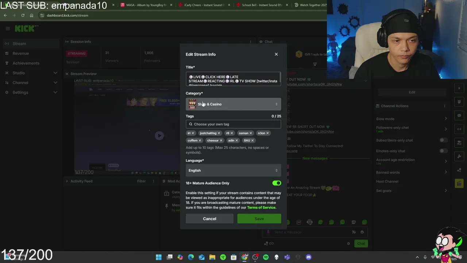Select the highlighted clapperboard icon in right sidebar
Image resolution: width=467 pixels, height=263 pixels.
(459, 183)
